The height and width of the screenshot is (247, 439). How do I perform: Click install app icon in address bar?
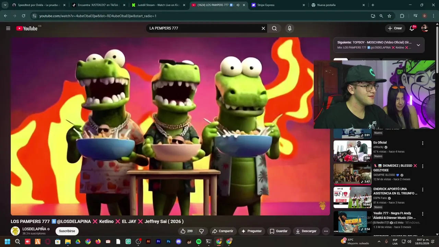373,16
